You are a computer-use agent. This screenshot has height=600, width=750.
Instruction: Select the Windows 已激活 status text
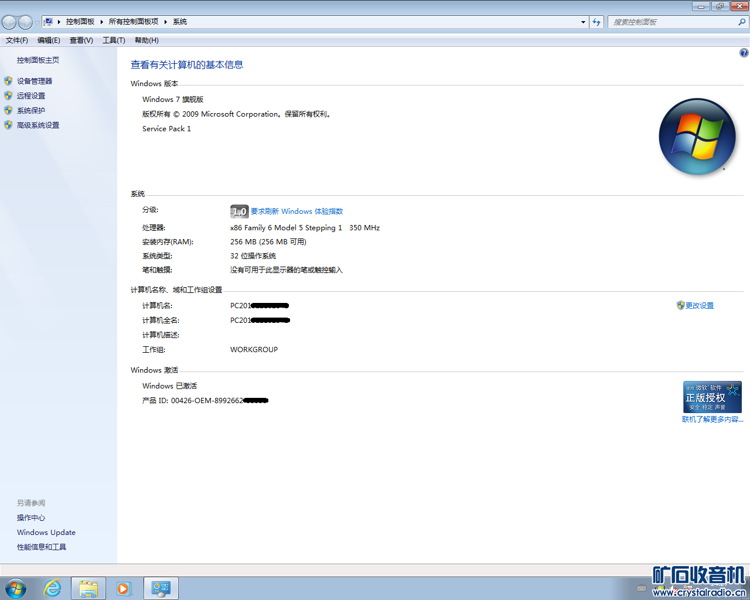coord(170,386)
